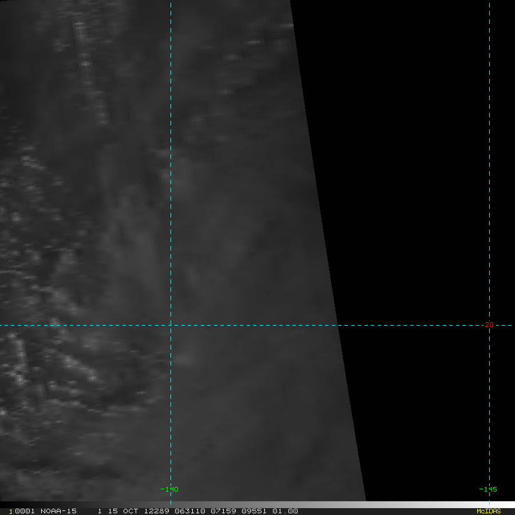Click the 0001 sensor number in status line

[25, 511]
